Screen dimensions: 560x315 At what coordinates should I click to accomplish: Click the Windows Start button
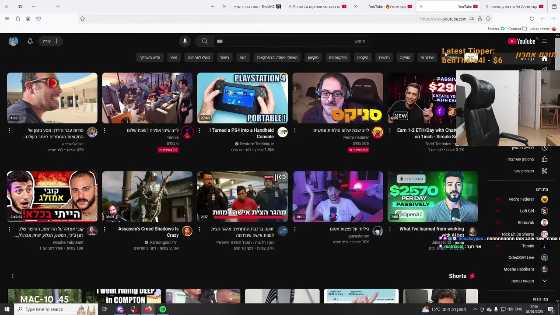(7, 309)
